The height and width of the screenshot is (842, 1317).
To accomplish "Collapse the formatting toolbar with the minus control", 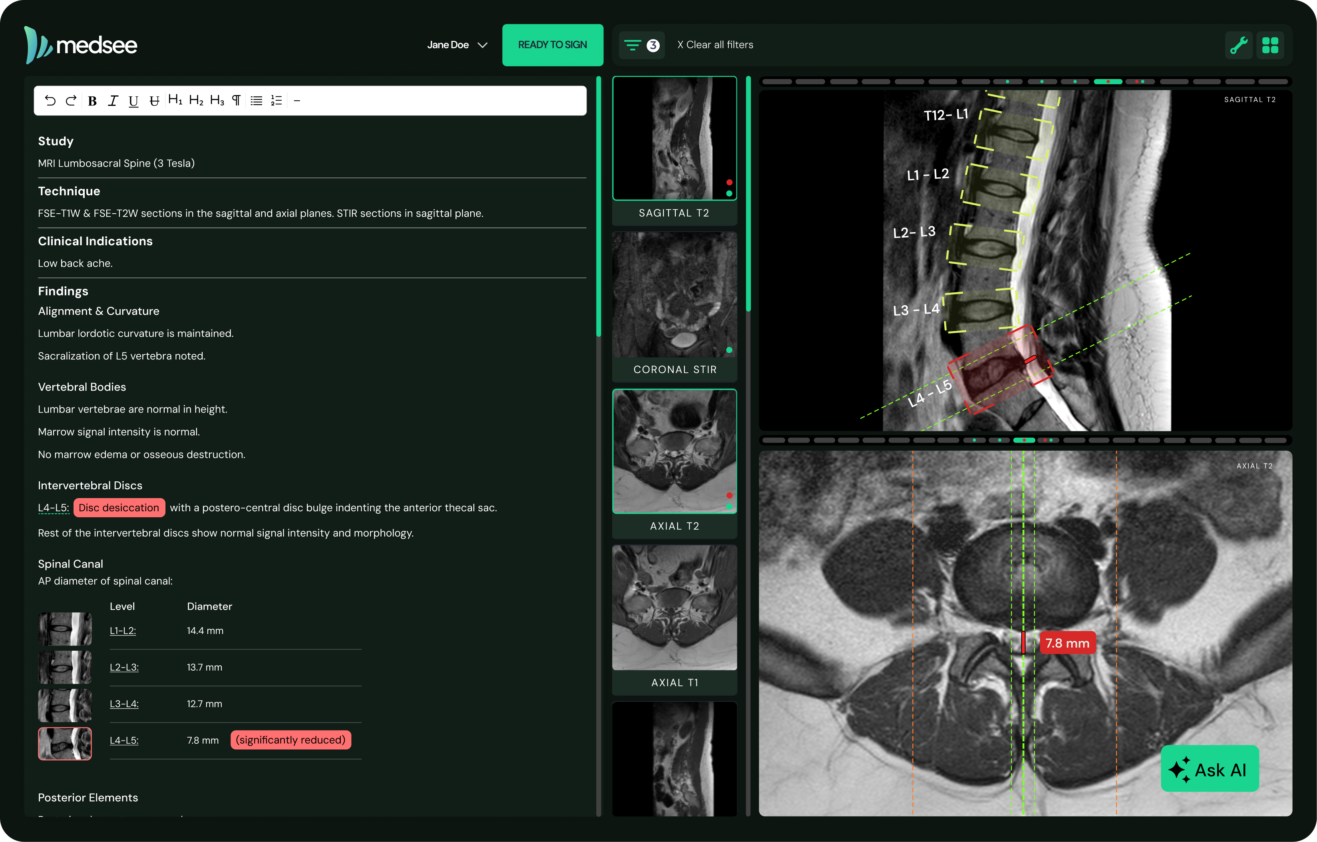I will point(297,101).
